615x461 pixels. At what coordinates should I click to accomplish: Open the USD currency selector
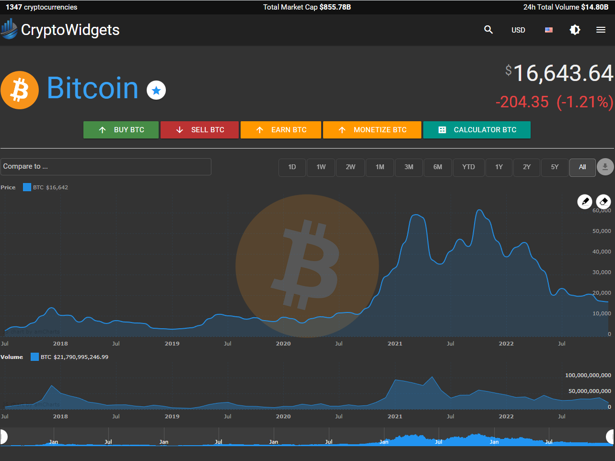coord(518,30)
